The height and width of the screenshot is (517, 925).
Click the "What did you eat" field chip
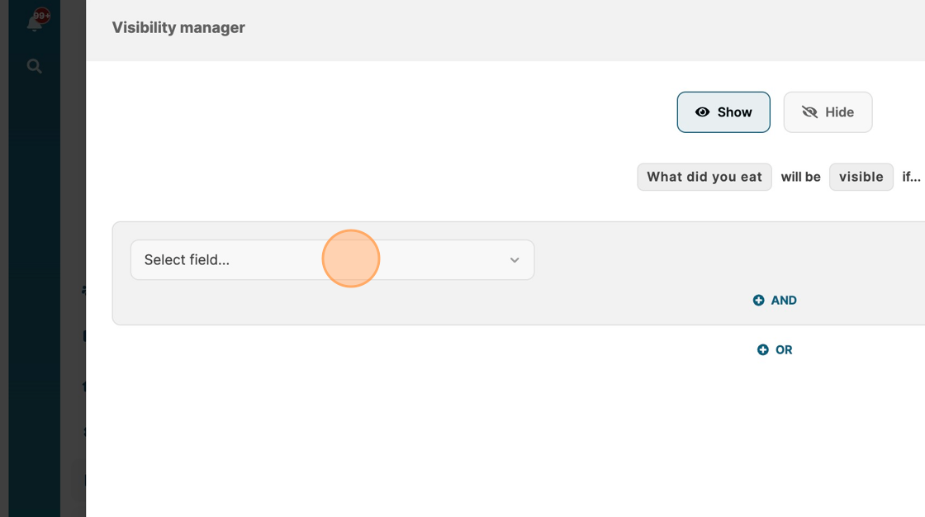pyautogui.click(x=704, y=177)
